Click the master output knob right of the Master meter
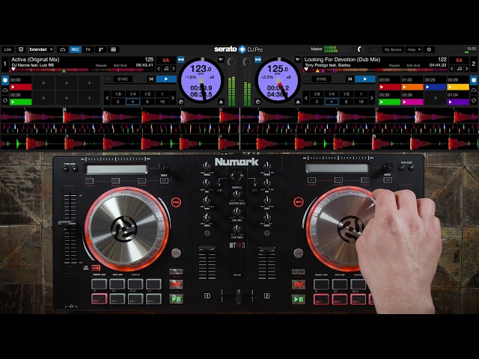This screenshot has height=359, width=479. point(360,49)
